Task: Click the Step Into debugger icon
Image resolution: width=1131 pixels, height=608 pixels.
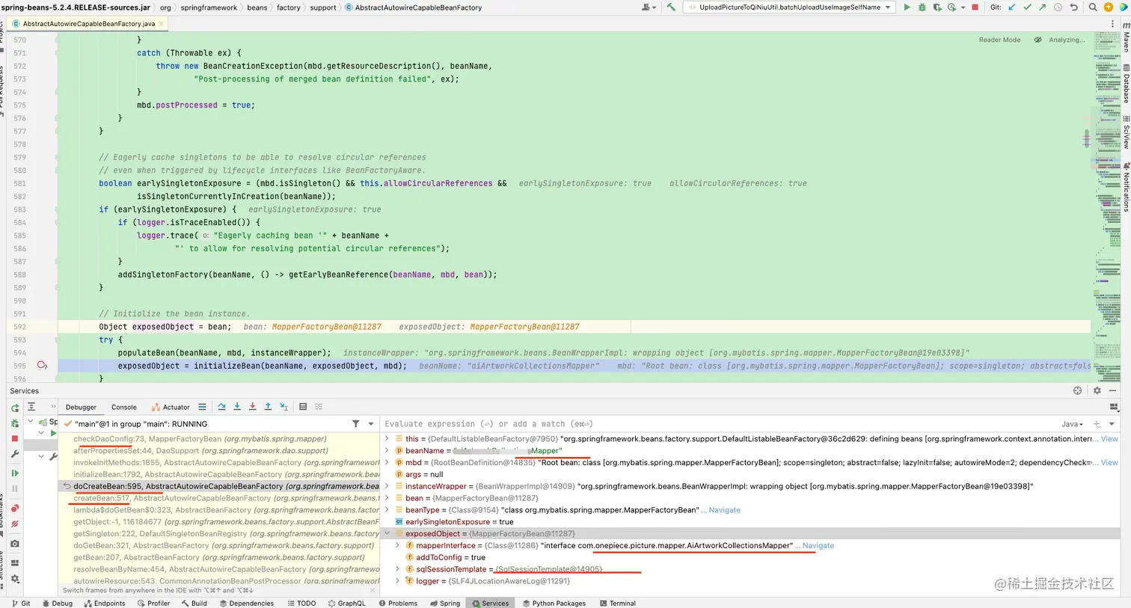Action: tap(237, 407)
